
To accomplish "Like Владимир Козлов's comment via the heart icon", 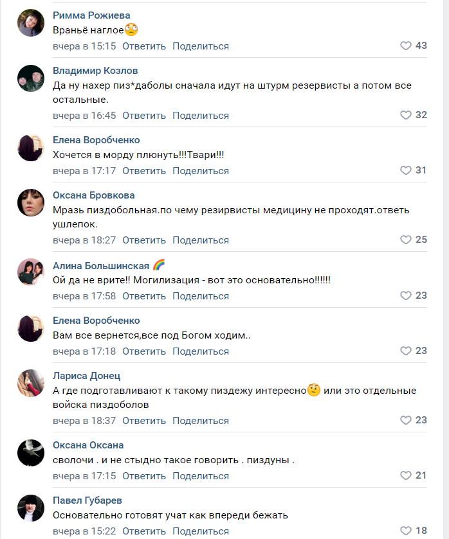I will pyautogui.click(x=406, y=116).
